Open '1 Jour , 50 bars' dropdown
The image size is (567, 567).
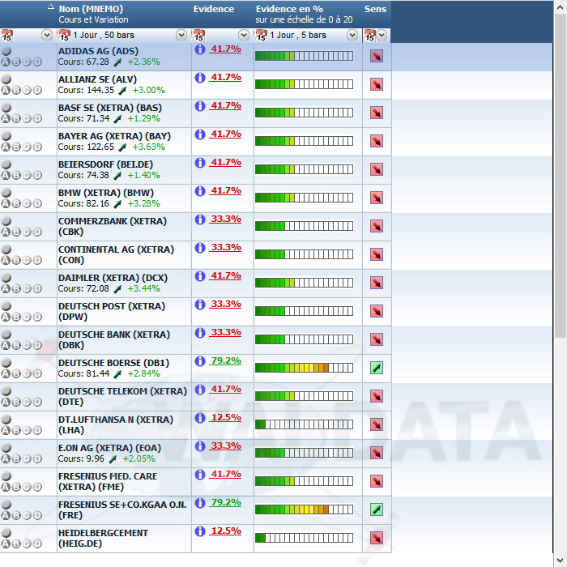pyautogui.click(x=181, y=35)
